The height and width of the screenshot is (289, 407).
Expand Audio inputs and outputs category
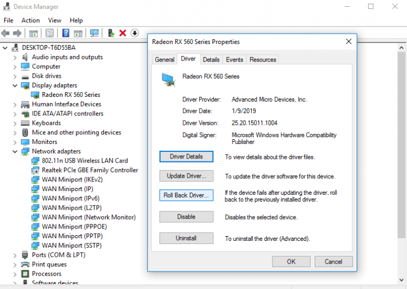point(15,57)
